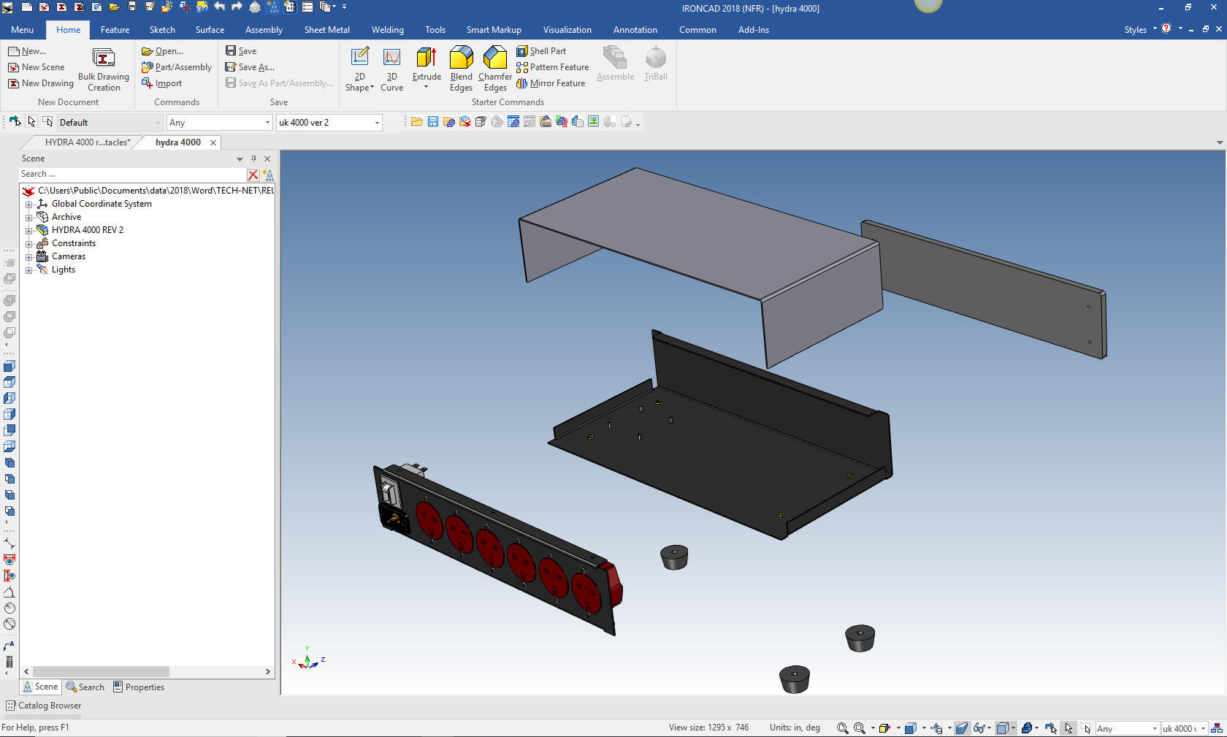
Task: Toggle auto-hide pin on Scene panel
Action: click(253, 159)
